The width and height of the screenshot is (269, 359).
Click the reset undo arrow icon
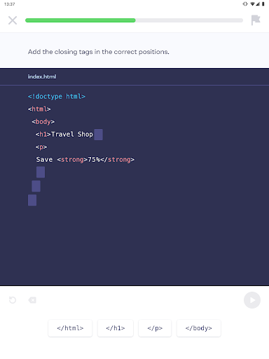click(13, 300)
